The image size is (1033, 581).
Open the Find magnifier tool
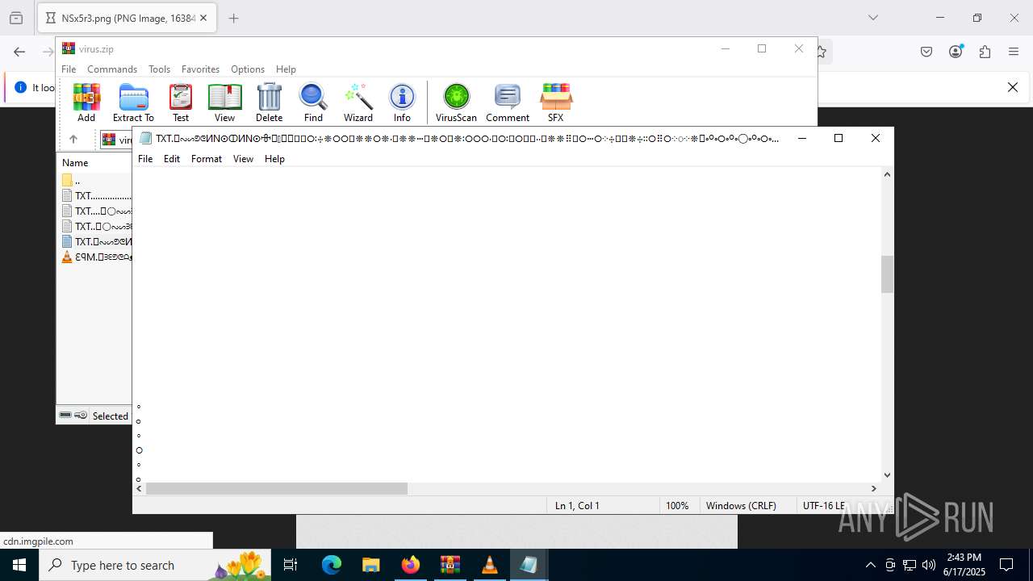(313, 102)
